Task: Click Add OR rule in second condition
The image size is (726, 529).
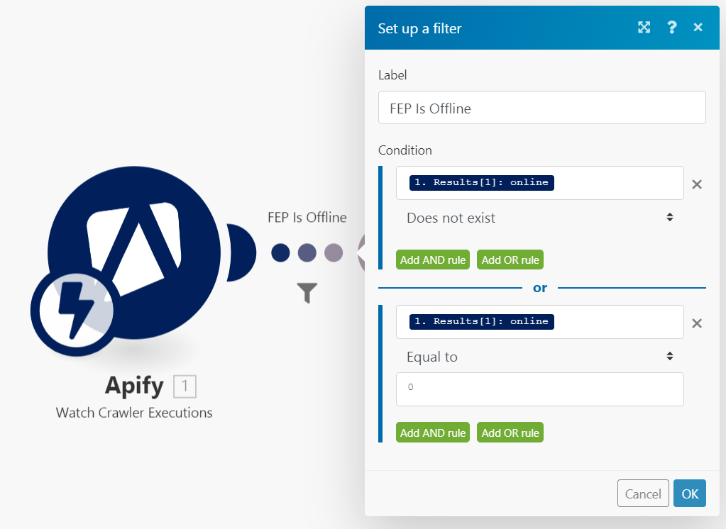Action: click(x=510, y=433)
